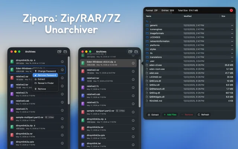Select Extract in the context menu
This screenshot has width=238, height=149.
click(x=45, y=79)
